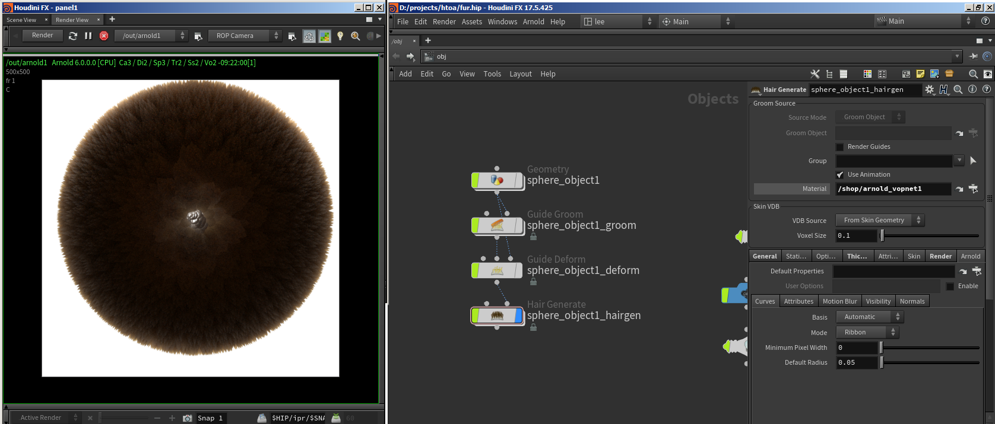Viewport: 995px width, 424px height.
Task: Click the Add menu in network editor
Action: 405,74
